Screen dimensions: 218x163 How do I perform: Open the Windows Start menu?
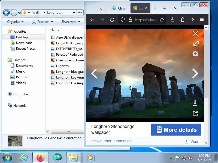tap(7, 158)
